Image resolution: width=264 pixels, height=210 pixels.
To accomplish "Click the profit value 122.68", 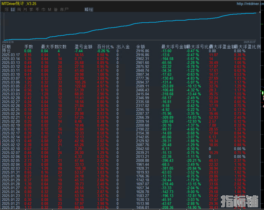I will [80, 86].
